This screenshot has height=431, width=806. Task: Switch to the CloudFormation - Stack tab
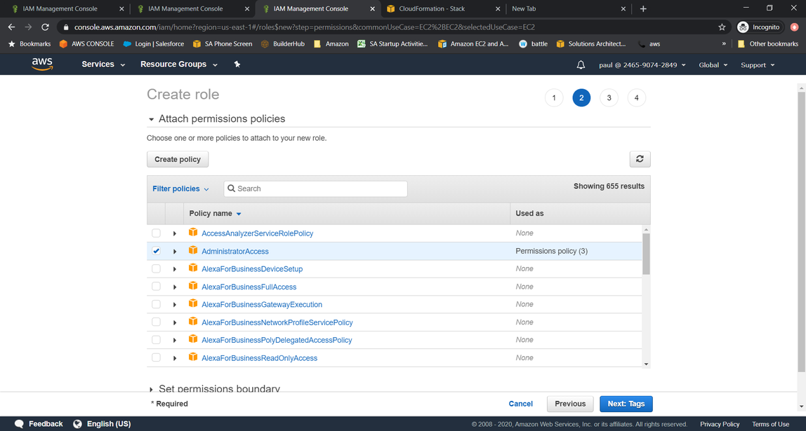pos(443,8)
